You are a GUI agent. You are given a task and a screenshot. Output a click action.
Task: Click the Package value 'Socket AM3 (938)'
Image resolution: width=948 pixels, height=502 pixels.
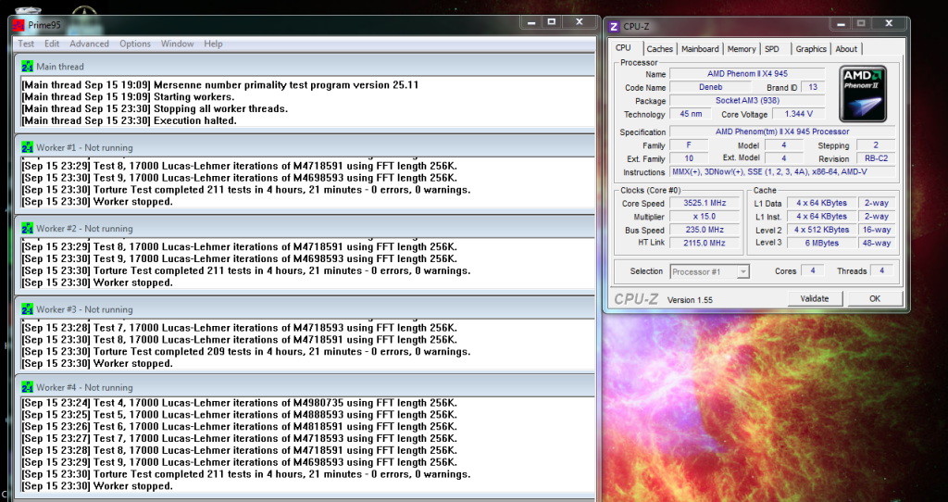tap(747, 100)
